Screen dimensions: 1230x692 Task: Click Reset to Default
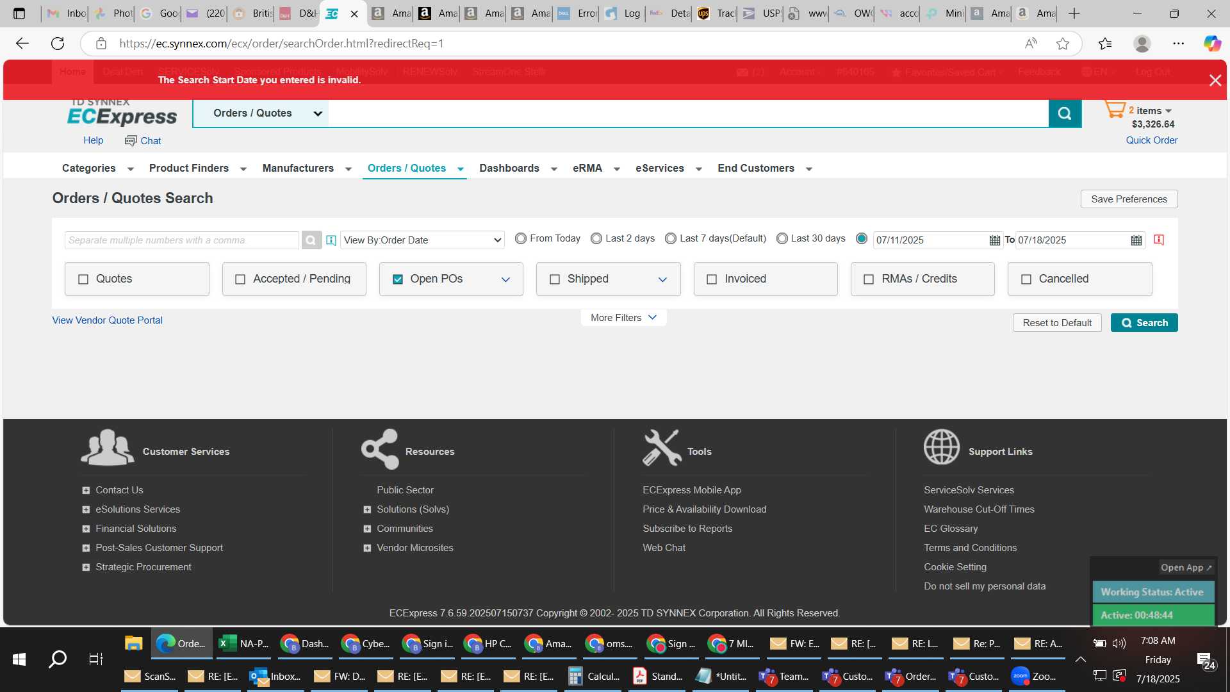(x=1057, y=323)
